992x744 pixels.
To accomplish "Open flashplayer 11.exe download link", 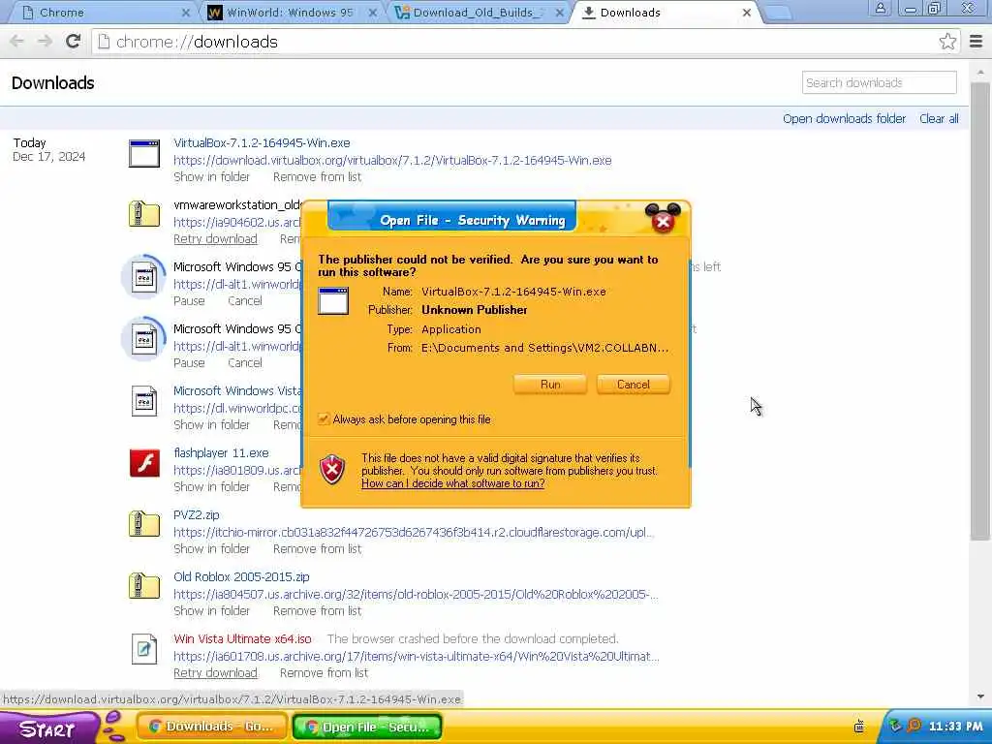I will [221, 453].
